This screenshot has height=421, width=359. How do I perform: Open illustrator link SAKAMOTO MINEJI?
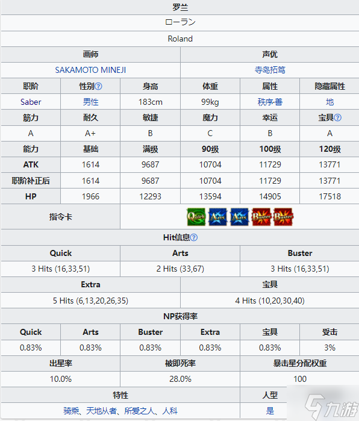(x=90, y=70)
